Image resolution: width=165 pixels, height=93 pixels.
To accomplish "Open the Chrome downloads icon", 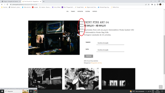I will point(155,5).
